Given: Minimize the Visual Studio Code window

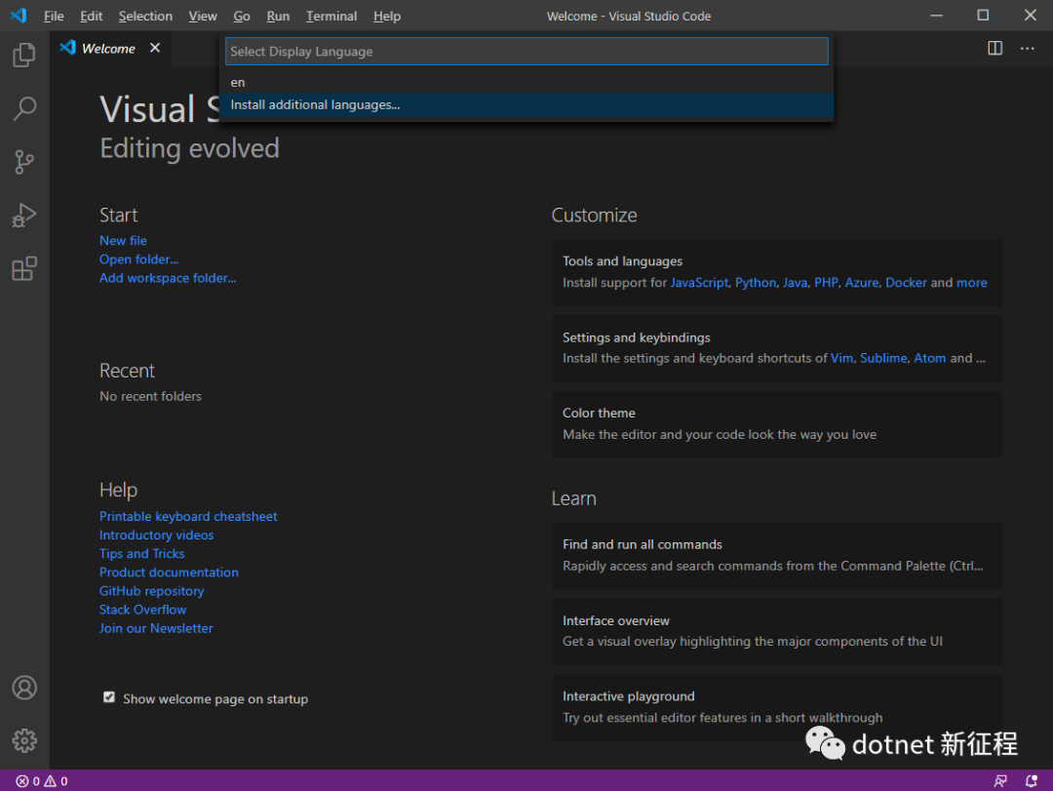Looking at the screenshot, I should [x=936, y=16].
